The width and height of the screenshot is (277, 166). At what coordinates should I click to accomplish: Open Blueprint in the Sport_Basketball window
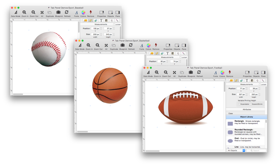coord(123,46)
